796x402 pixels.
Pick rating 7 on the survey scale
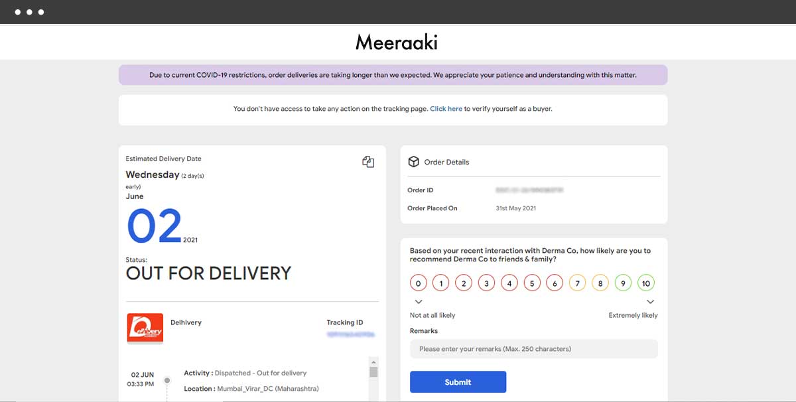pyautogui.click(x=577, y=283)
